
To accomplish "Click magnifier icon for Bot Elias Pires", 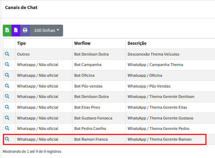I will tap(7, 107).
